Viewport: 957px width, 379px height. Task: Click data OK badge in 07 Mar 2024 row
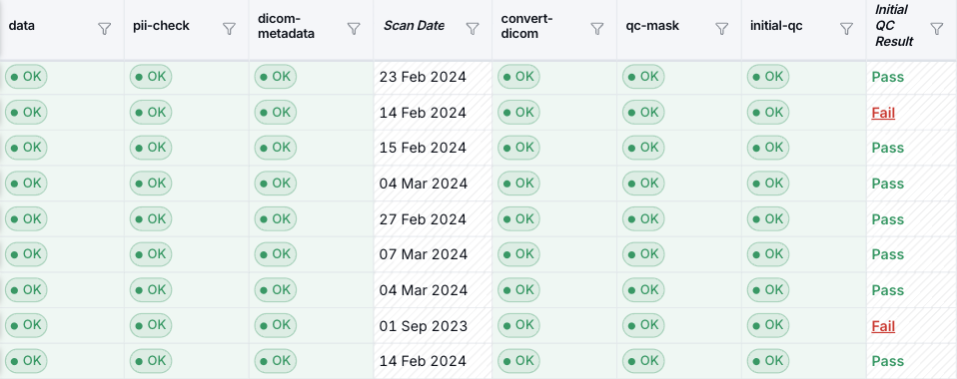pos(26,254)
